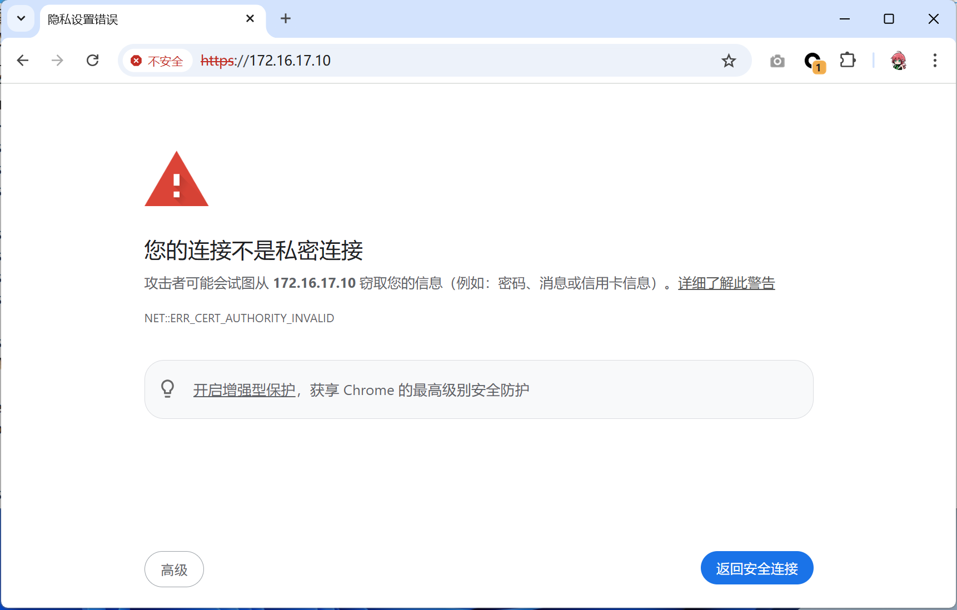Close the 隐私设置错误 tab
The width and height of the screenshot is (957, 610).
[x=250, y=19]
